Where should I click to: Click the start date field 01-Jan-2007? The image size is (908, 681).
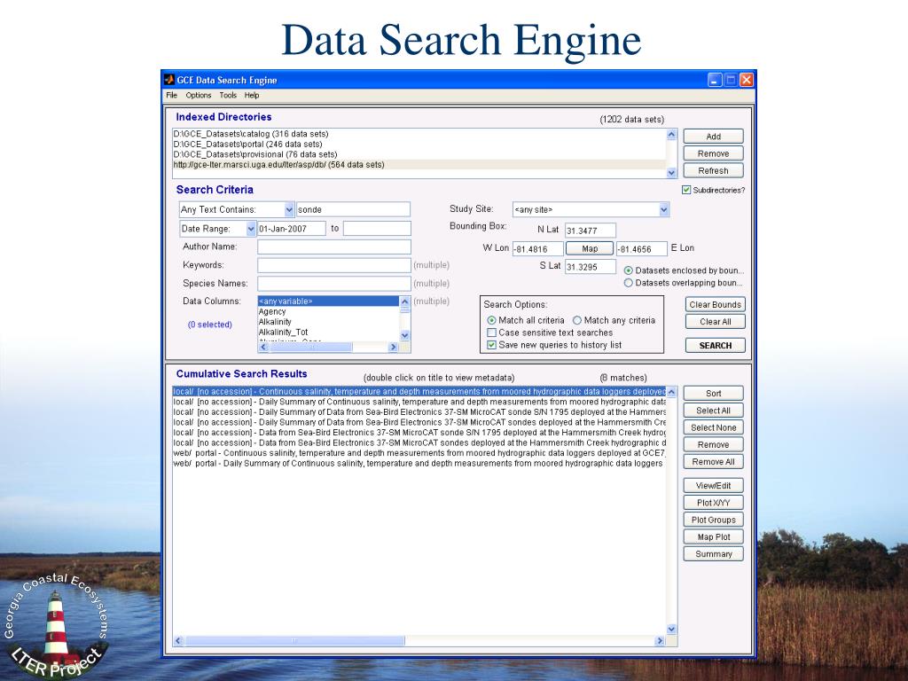click(x=291, y=229)
